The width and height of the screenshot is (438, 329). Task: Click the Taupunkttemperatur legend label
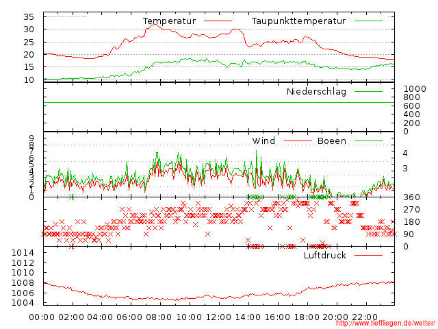[x=298, y=21]
